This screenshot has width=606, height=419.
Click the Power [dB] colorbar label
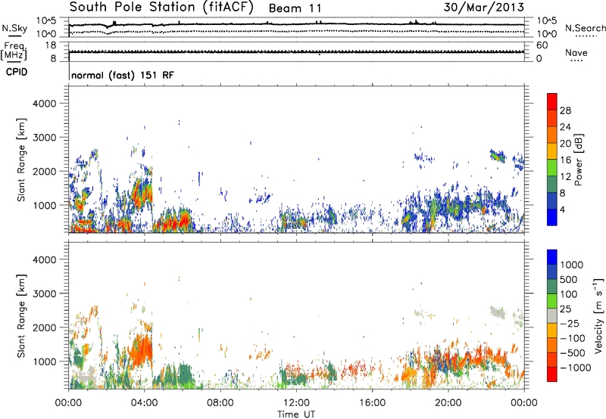click(579, 160)
